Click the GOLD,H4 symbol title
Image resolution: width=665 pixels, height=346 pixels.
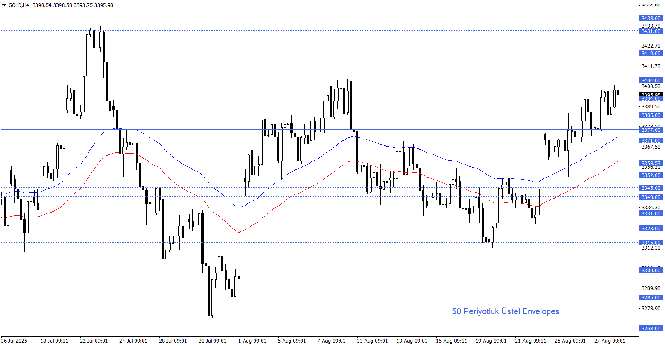[x=19, y=5]
